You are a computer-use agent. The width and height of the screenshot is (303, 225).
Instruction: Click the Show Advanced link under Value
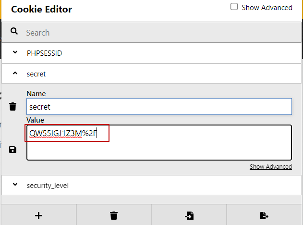pos(271,166)
